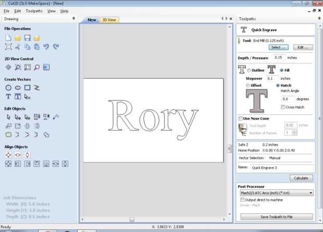
Task: Enable Output direct to machine
Action: (242, 200)
